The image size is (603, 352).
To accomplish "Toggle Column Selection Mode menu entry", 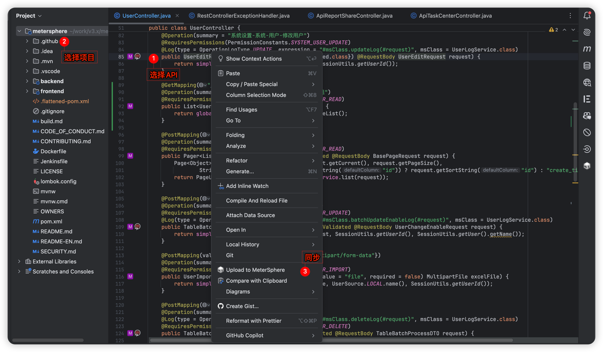I will point(267,95).
